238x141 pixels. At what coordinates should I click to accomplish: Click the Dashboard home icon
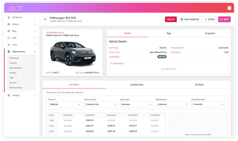click(9, 17)
